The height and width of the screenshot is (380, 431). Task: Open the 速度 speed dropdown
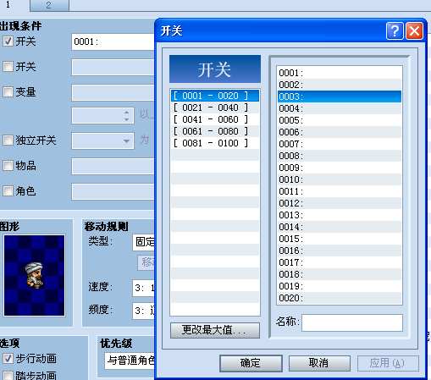[143, 288]
